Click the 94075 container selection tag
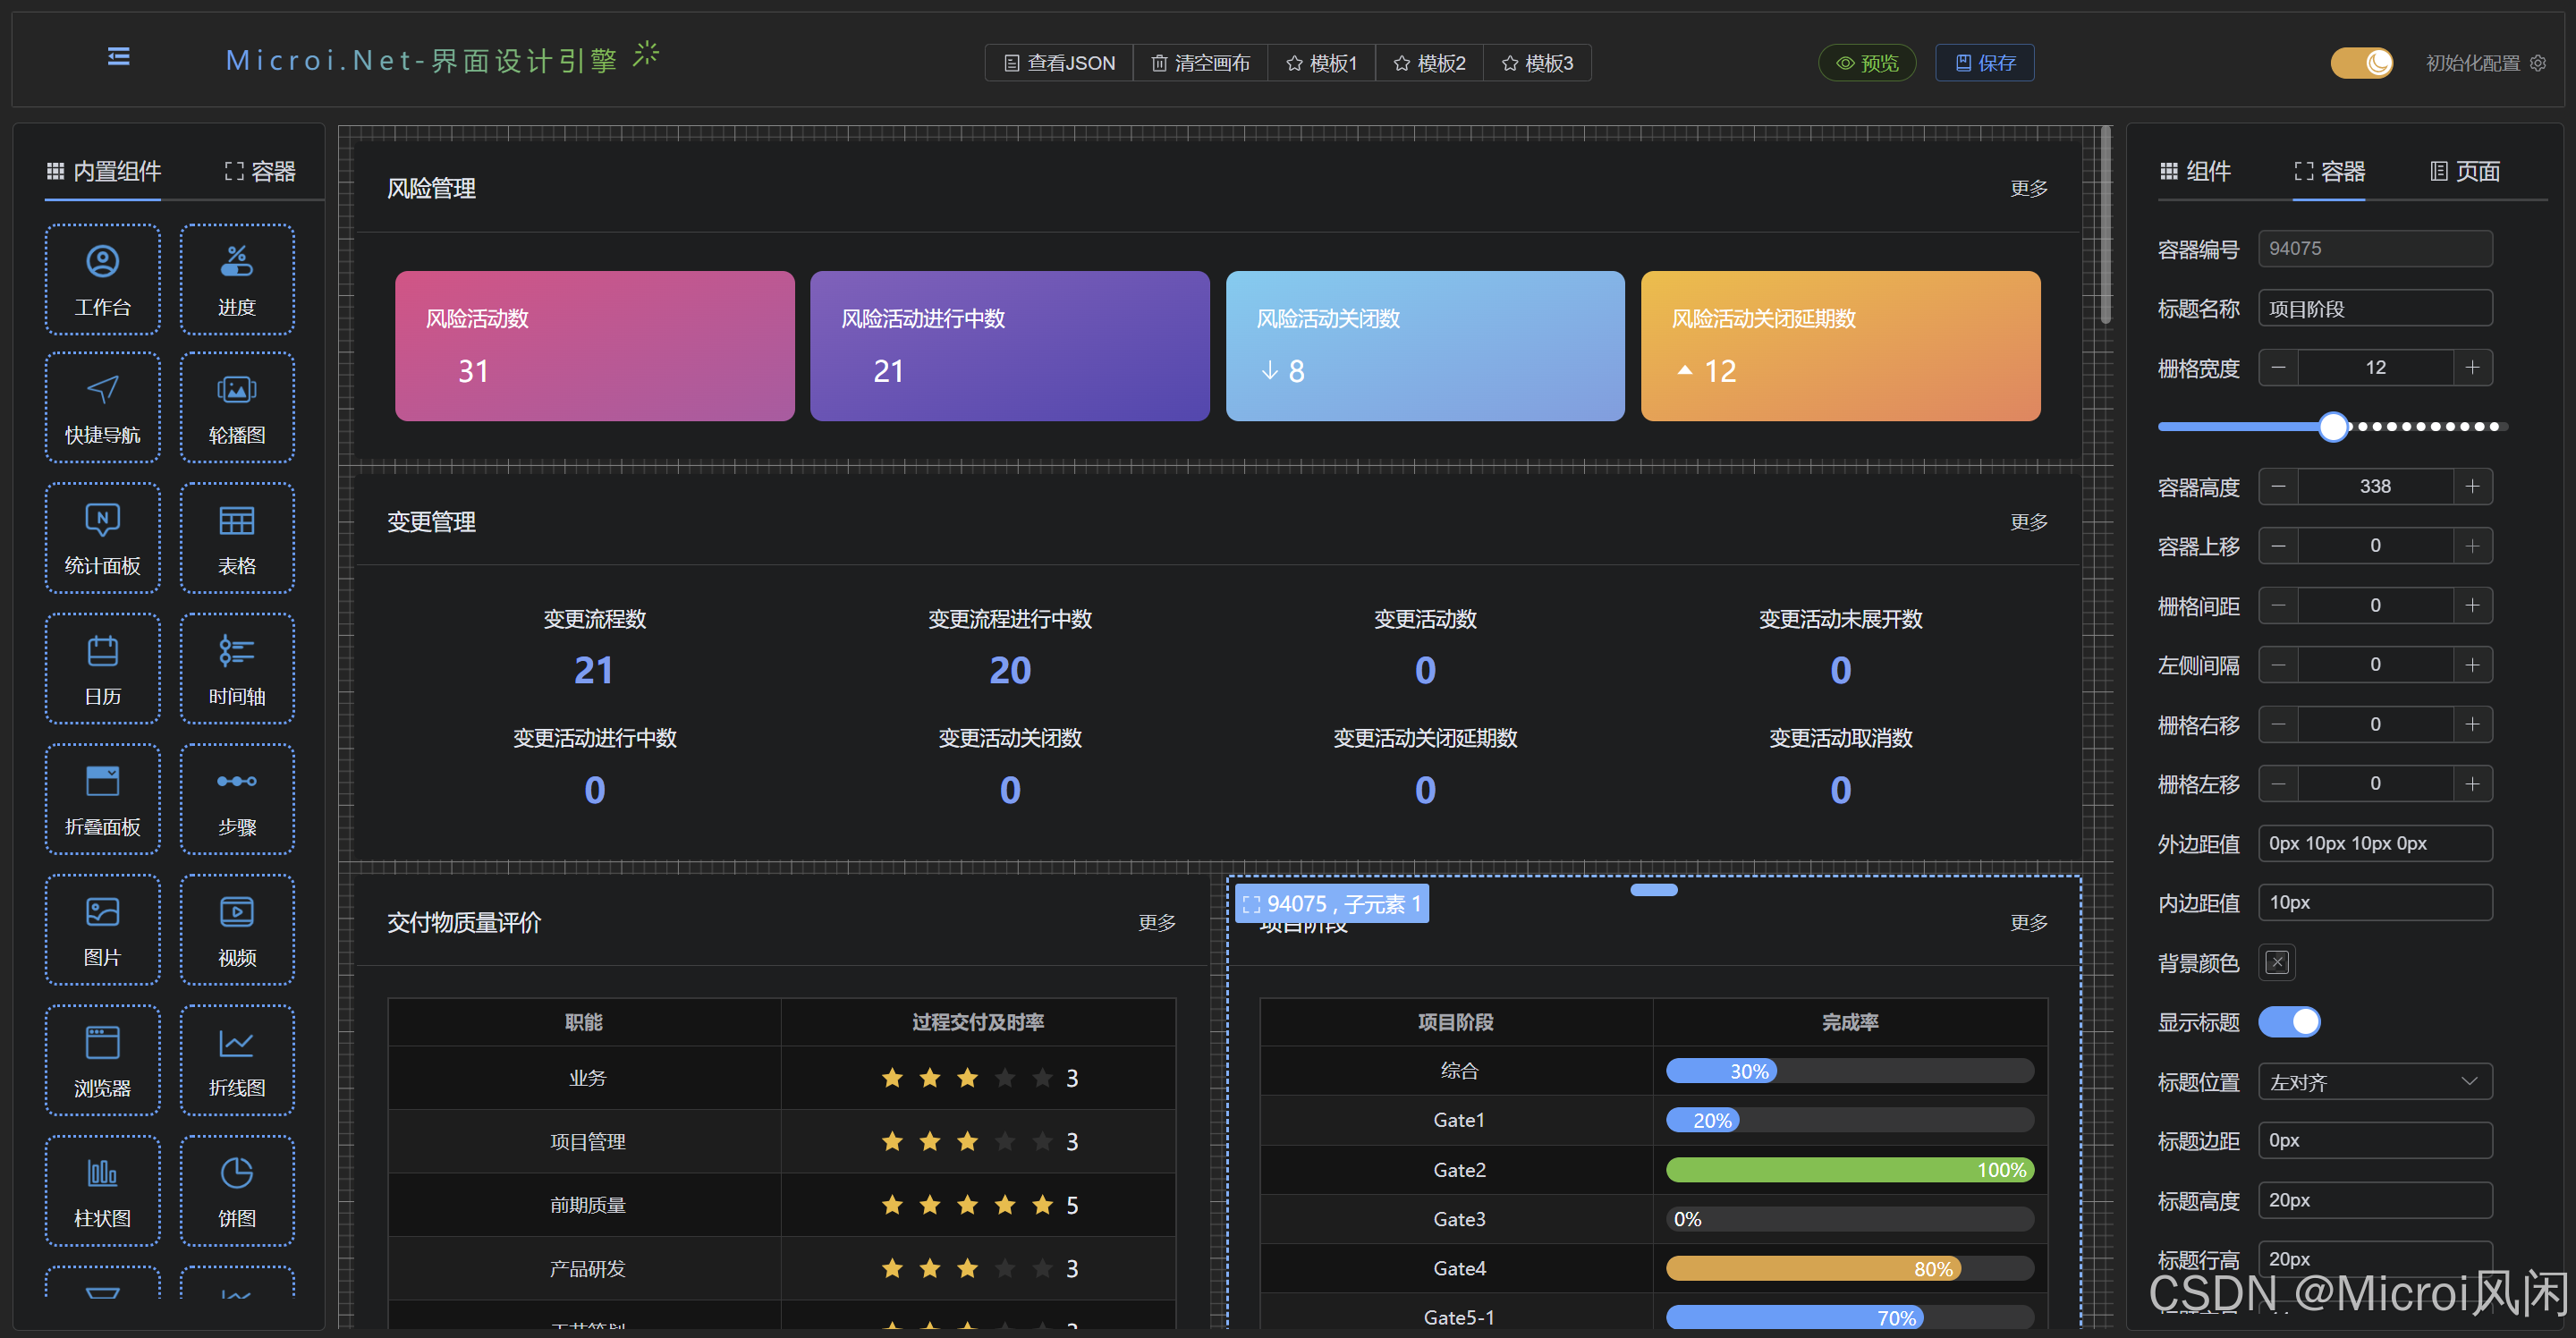This screenshot has width=2576, height=1338. coord(1332,904)
